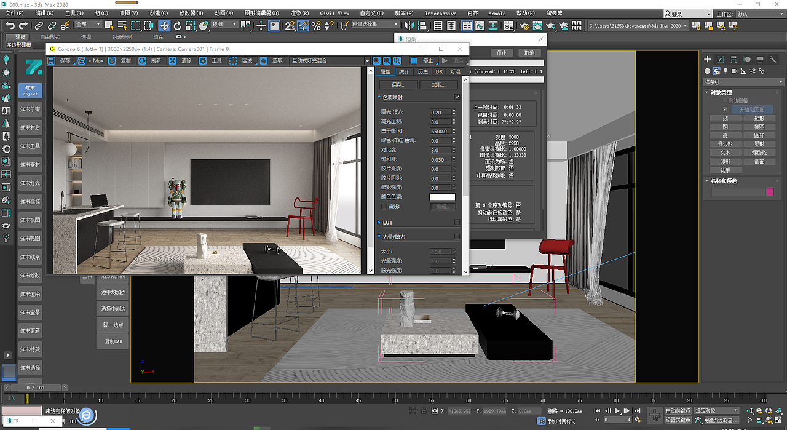Toggle the Percent Snap icon

[x=316, y=25]
